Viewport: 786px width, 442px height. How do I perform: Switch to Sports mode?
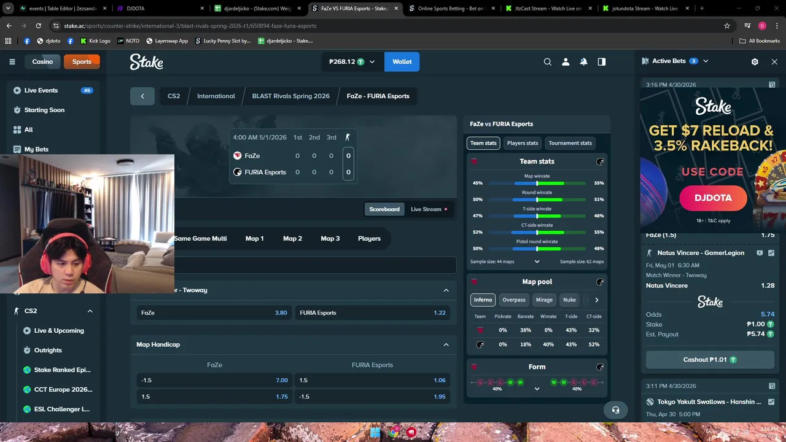pos(82,61)
